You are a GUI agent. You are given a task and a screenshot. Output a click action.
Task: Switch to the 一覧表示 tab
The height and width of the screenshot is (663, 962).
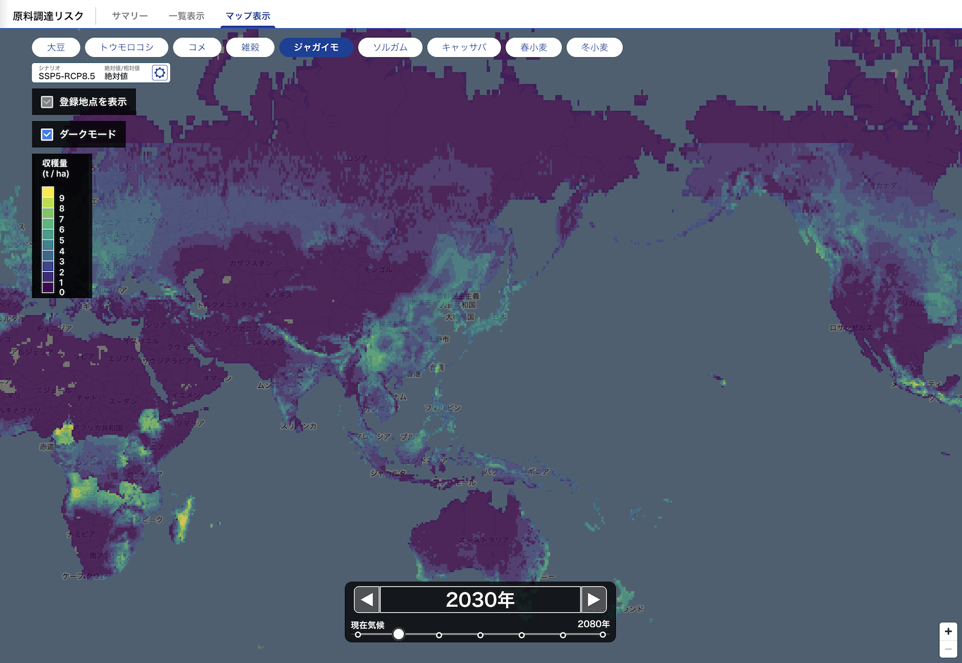[x=186, y=16]
